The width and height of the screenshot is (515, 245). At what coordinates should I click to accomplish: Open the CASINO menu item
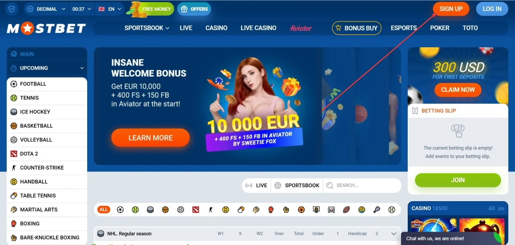point(216,28)
